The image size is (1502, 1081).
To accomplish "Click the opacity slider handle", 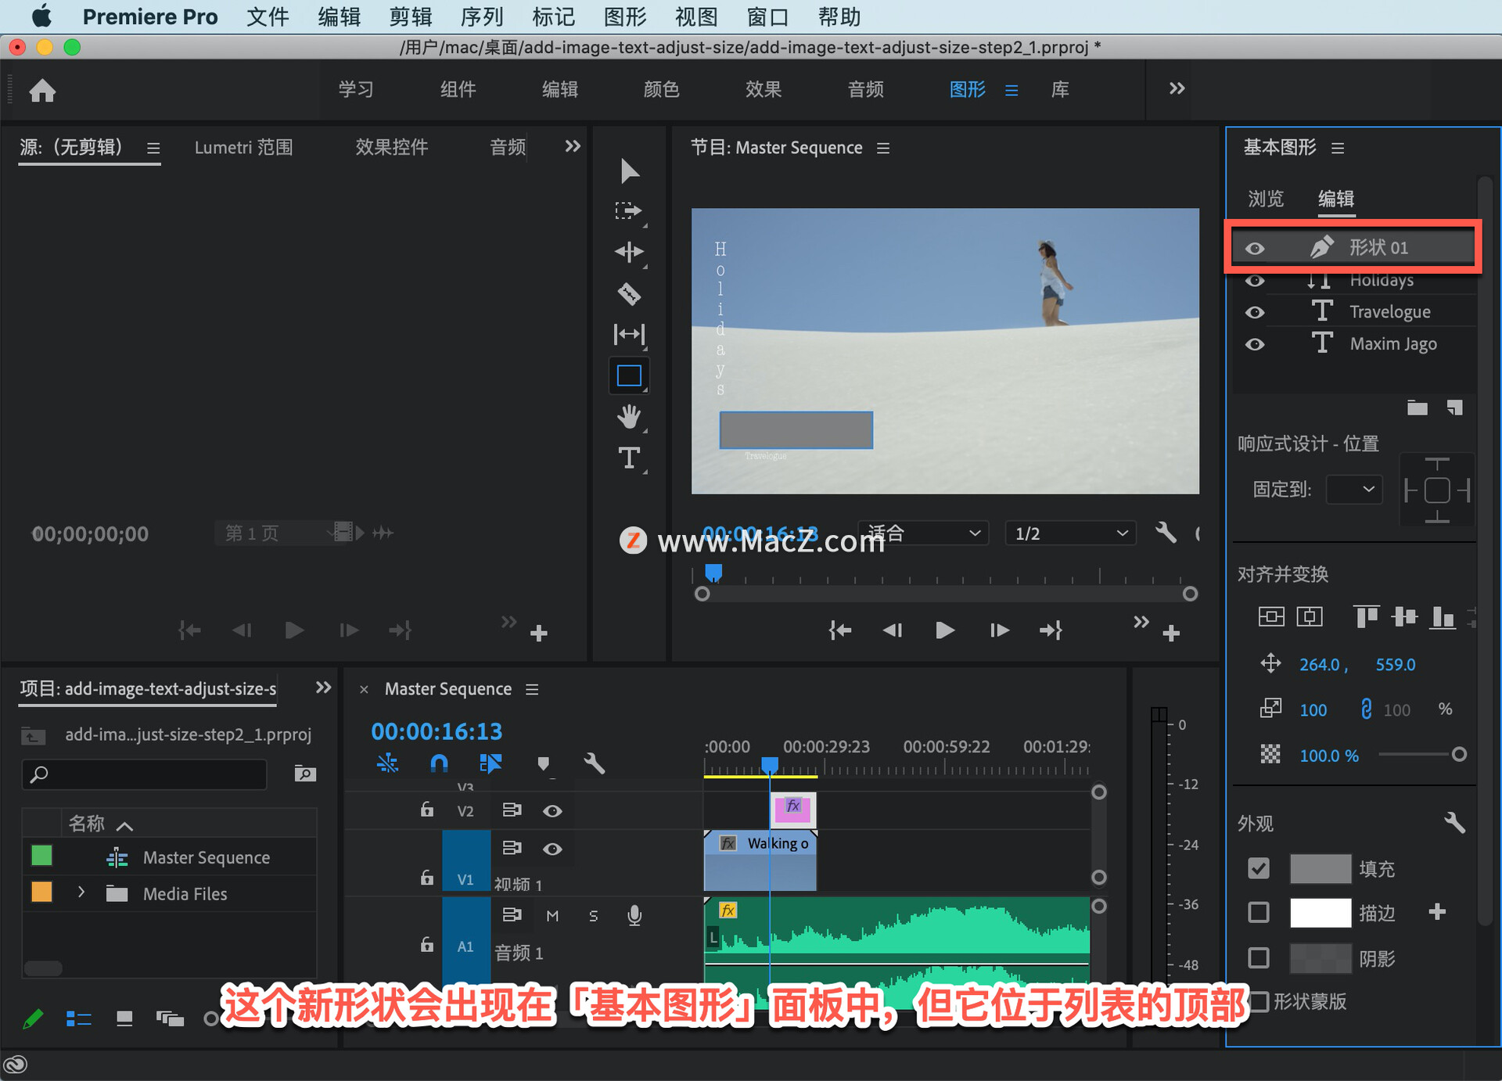I will (1459, 754).
